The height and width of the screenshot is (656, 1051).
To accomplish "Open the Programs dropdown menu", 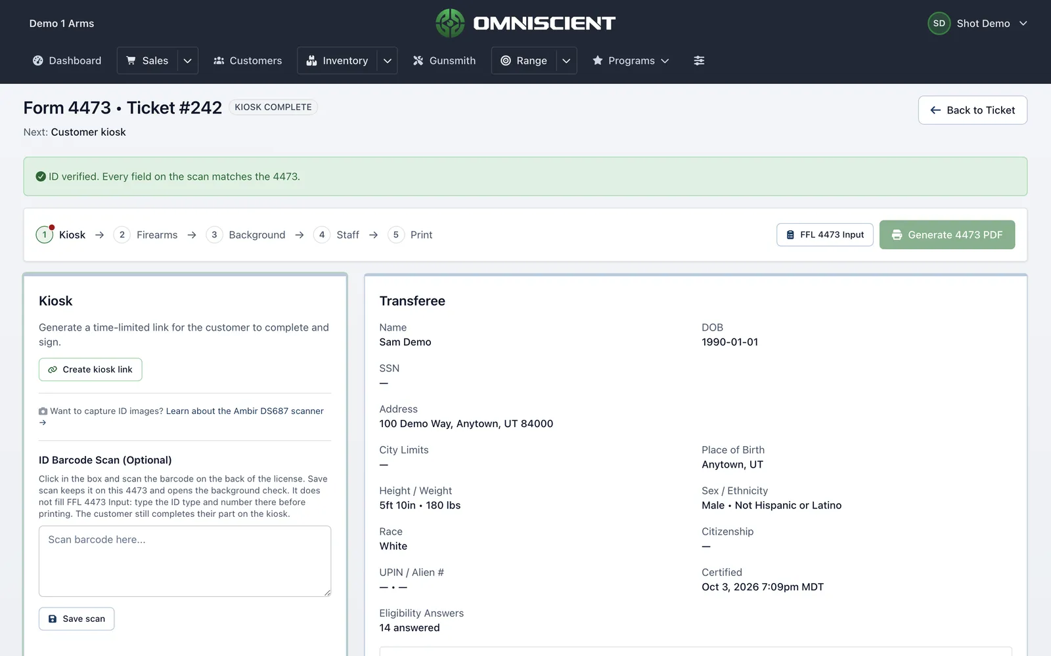I will [x=631, y=60].
